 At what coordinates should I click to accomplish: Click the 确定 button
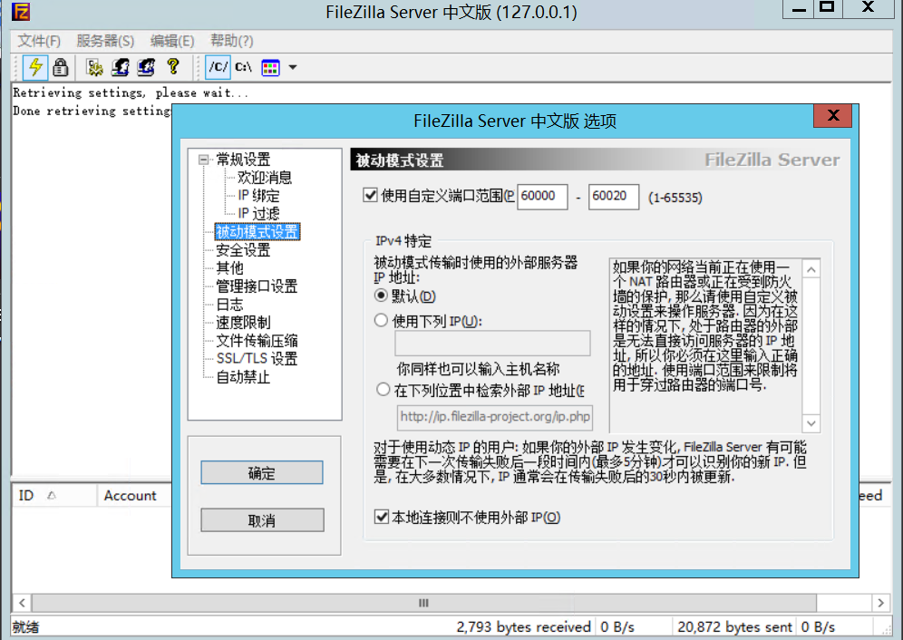click(x=262, y=473)
